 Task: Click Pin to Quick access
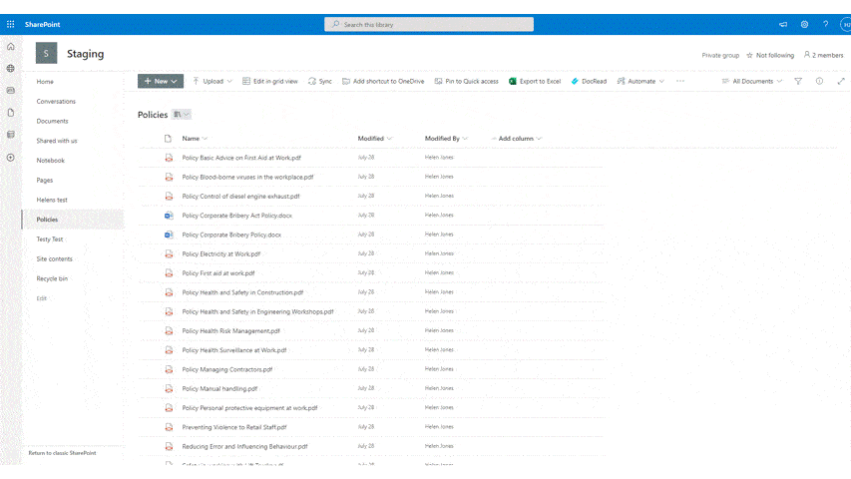pyautogui.click(x=466, y=82)
